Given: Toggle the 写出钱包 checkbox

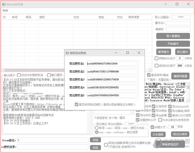Looking at the screenshot, I should (x=154, y=111).
